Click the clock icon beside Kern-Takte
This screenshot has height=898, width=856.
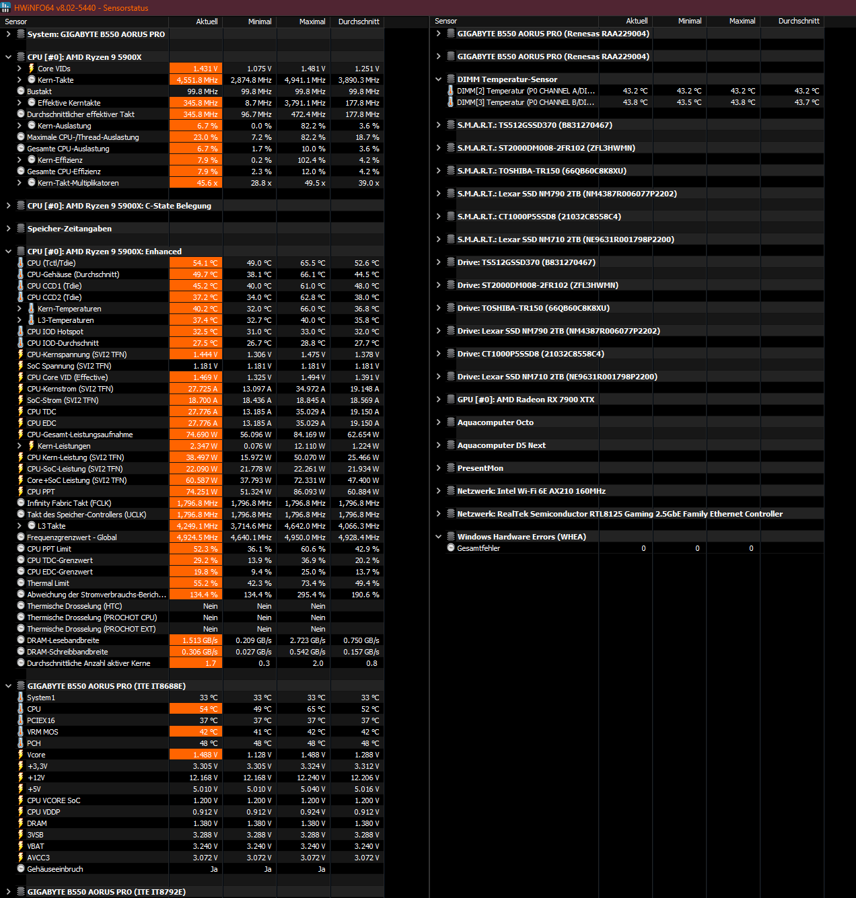pos(31,80)
